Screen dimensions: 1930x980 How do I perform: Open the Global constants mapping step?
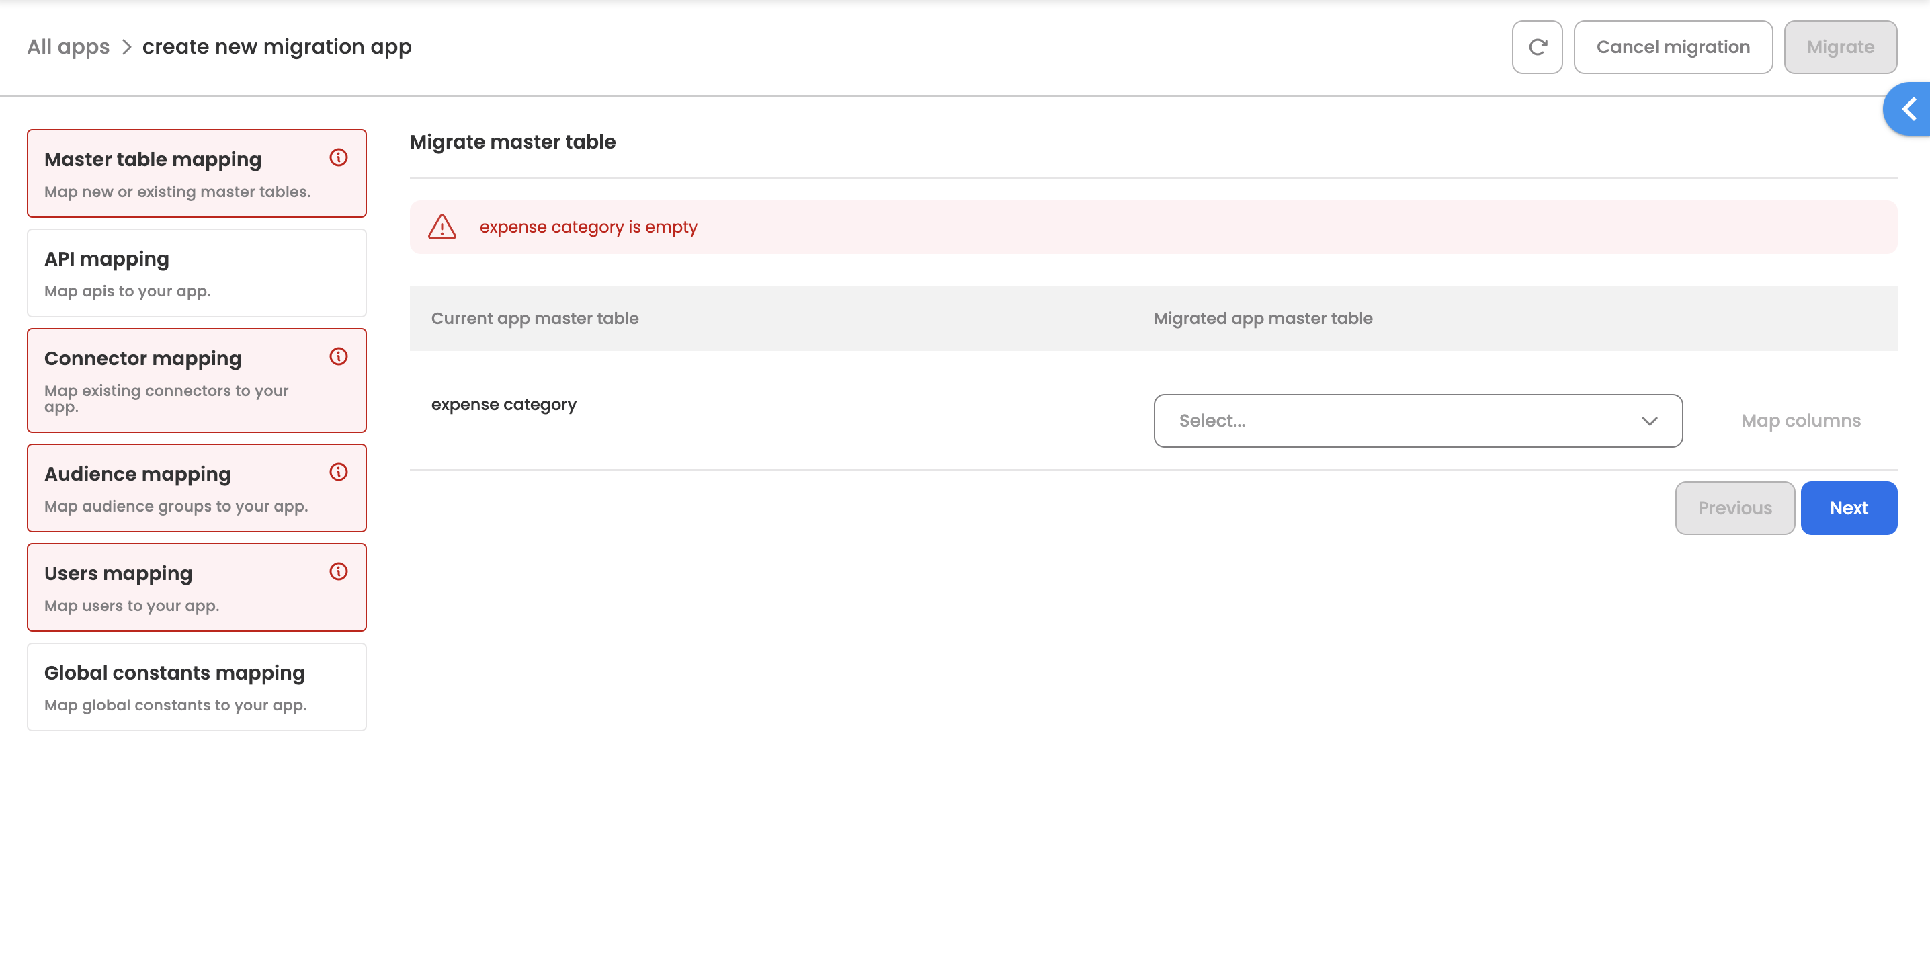[196, 687]
